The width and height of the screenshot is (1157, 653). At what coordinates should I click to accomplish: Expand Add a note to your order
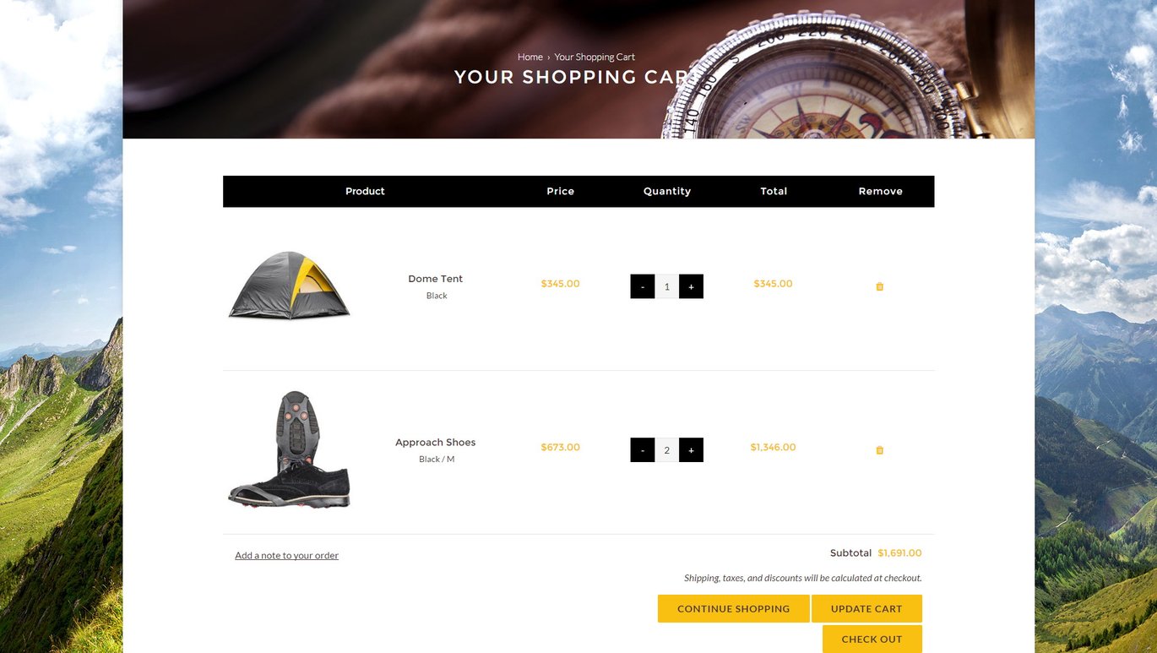pos(286,556)
